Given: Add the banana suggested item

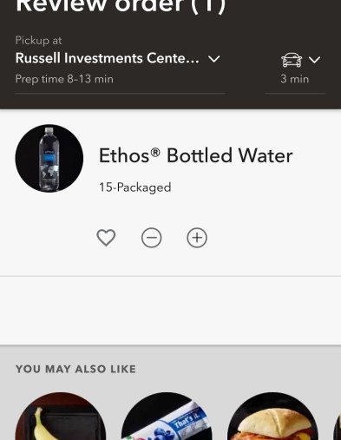Looking at the screenshot, I should (61, 417).
